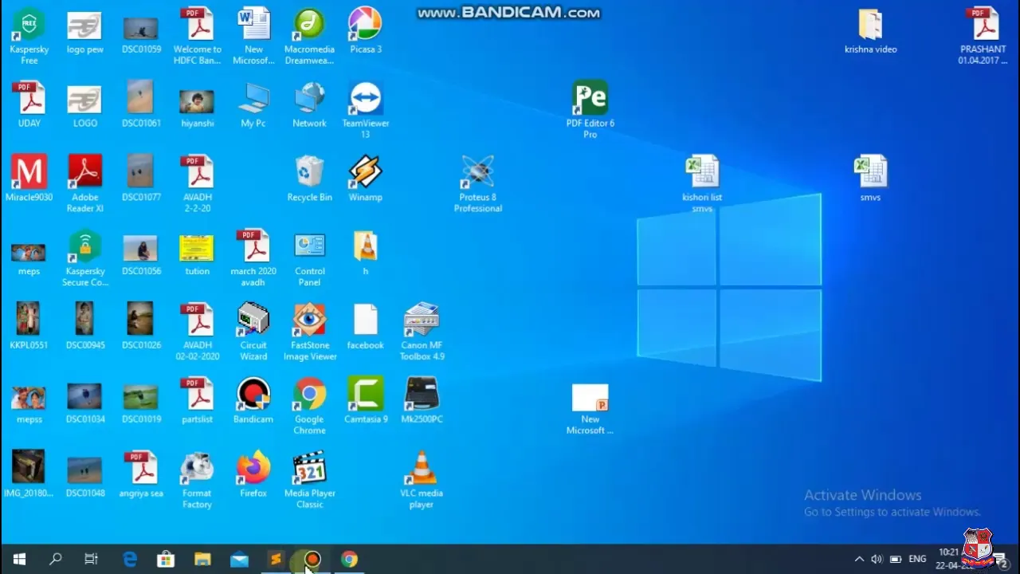
Task: Open Welcome to HDFC Bank PDF
Action: 197,36
